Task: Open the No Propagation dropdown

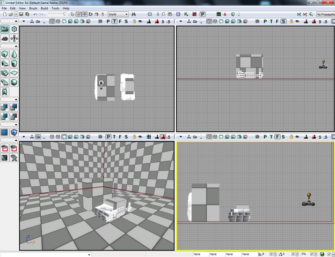Action: [x=325, y=14]
